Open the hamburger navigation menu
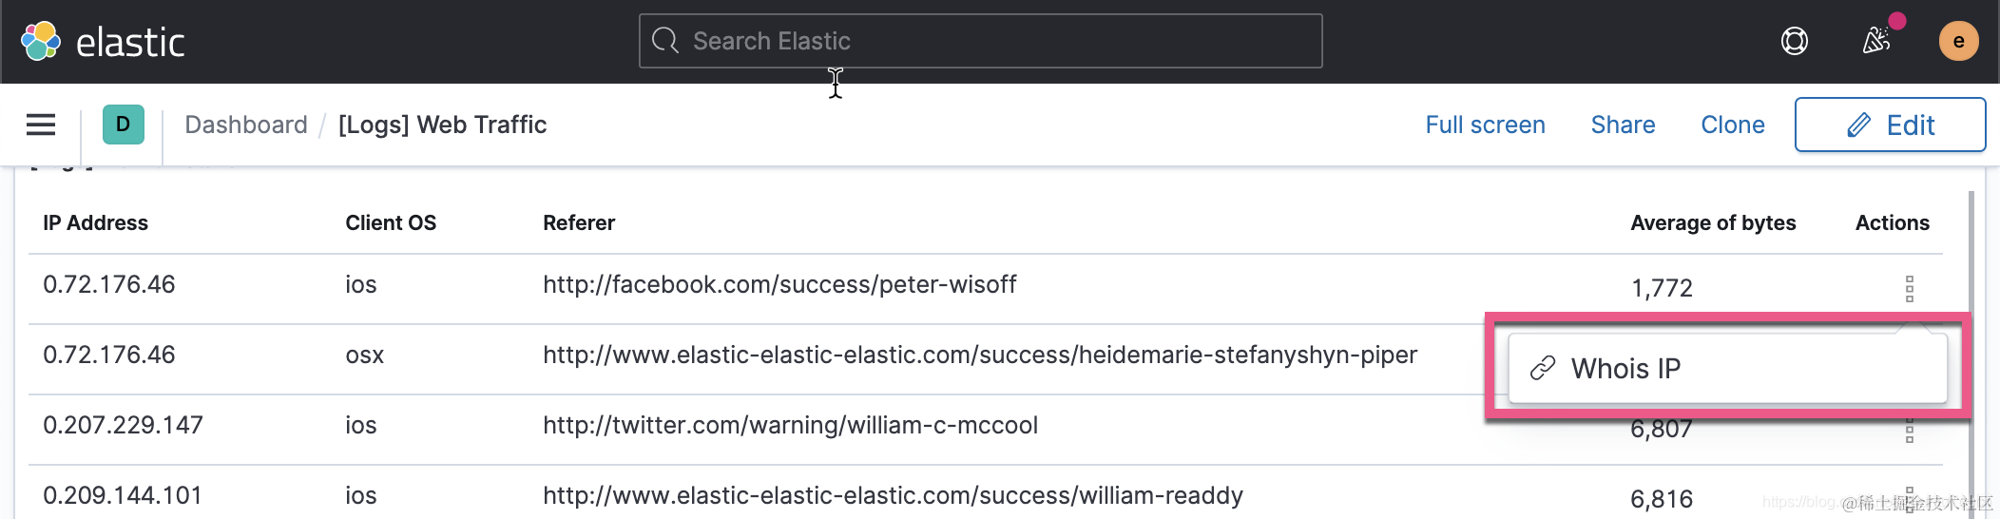The image size is (2000, 519). (x=41, y=125)
